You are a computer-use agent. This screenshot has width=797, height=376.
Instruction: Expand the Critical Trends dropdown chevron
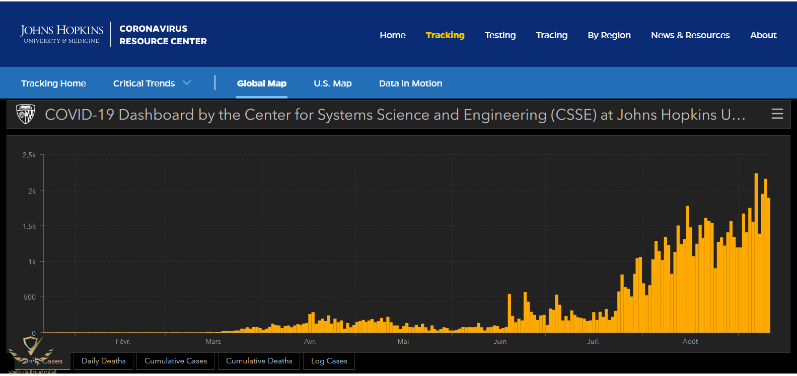coord(187,83)
